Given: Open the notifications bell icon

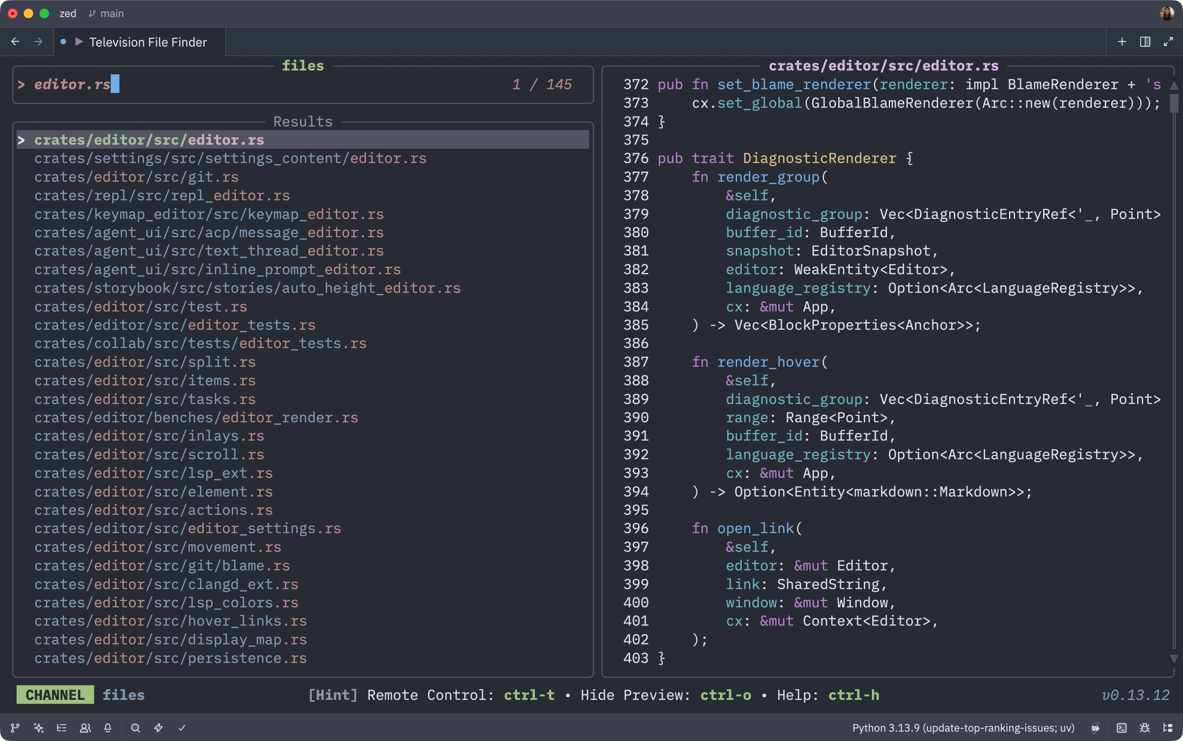Looking at the screenshot, I should point(108,728).
